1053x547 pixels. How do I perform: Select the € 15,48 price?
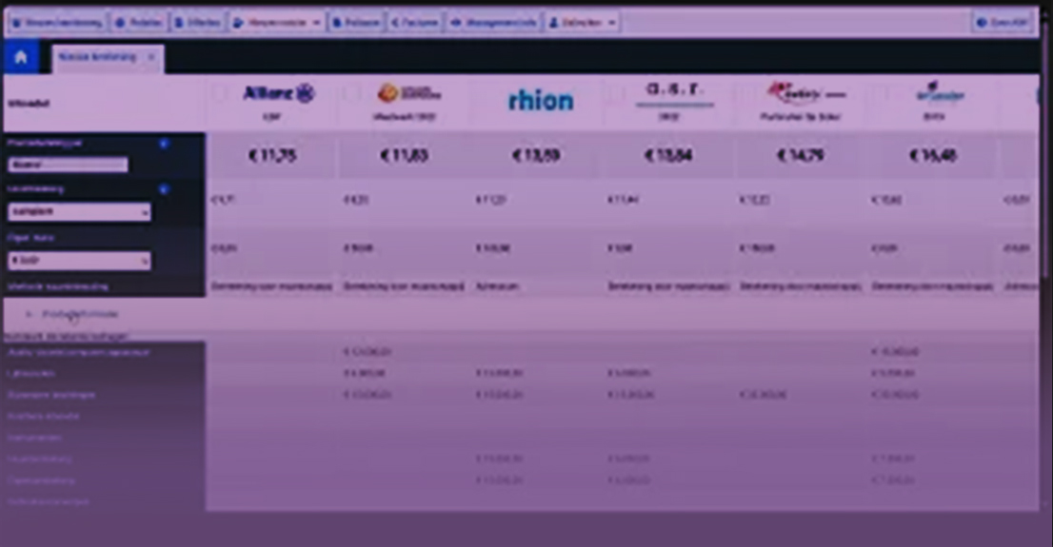[933, 156]
